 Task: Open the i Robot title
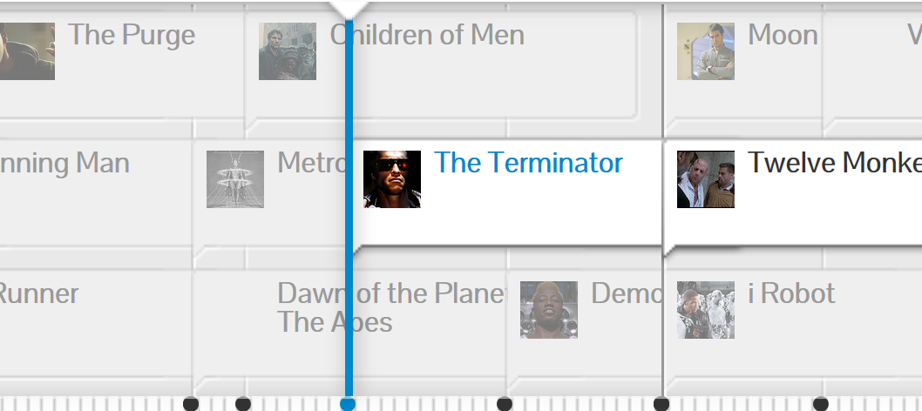point(791,293)
